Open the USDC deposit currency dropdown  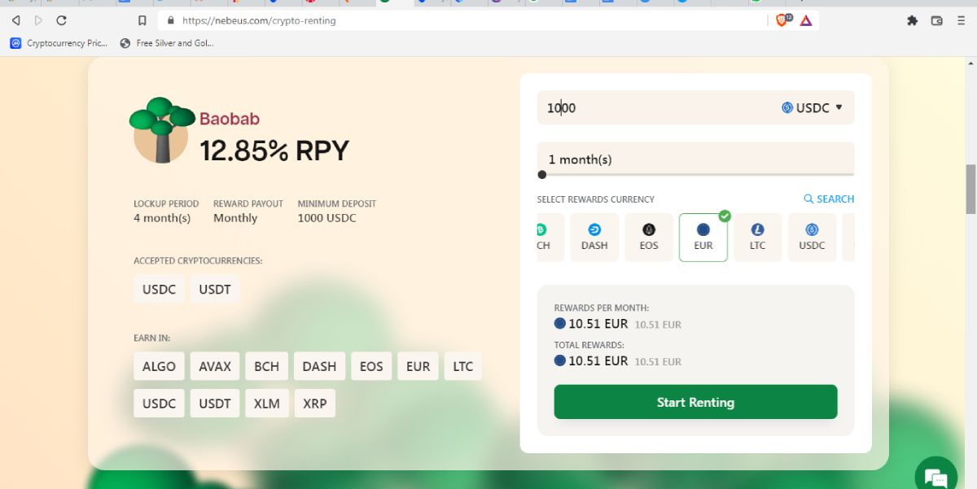coord(812,107)
